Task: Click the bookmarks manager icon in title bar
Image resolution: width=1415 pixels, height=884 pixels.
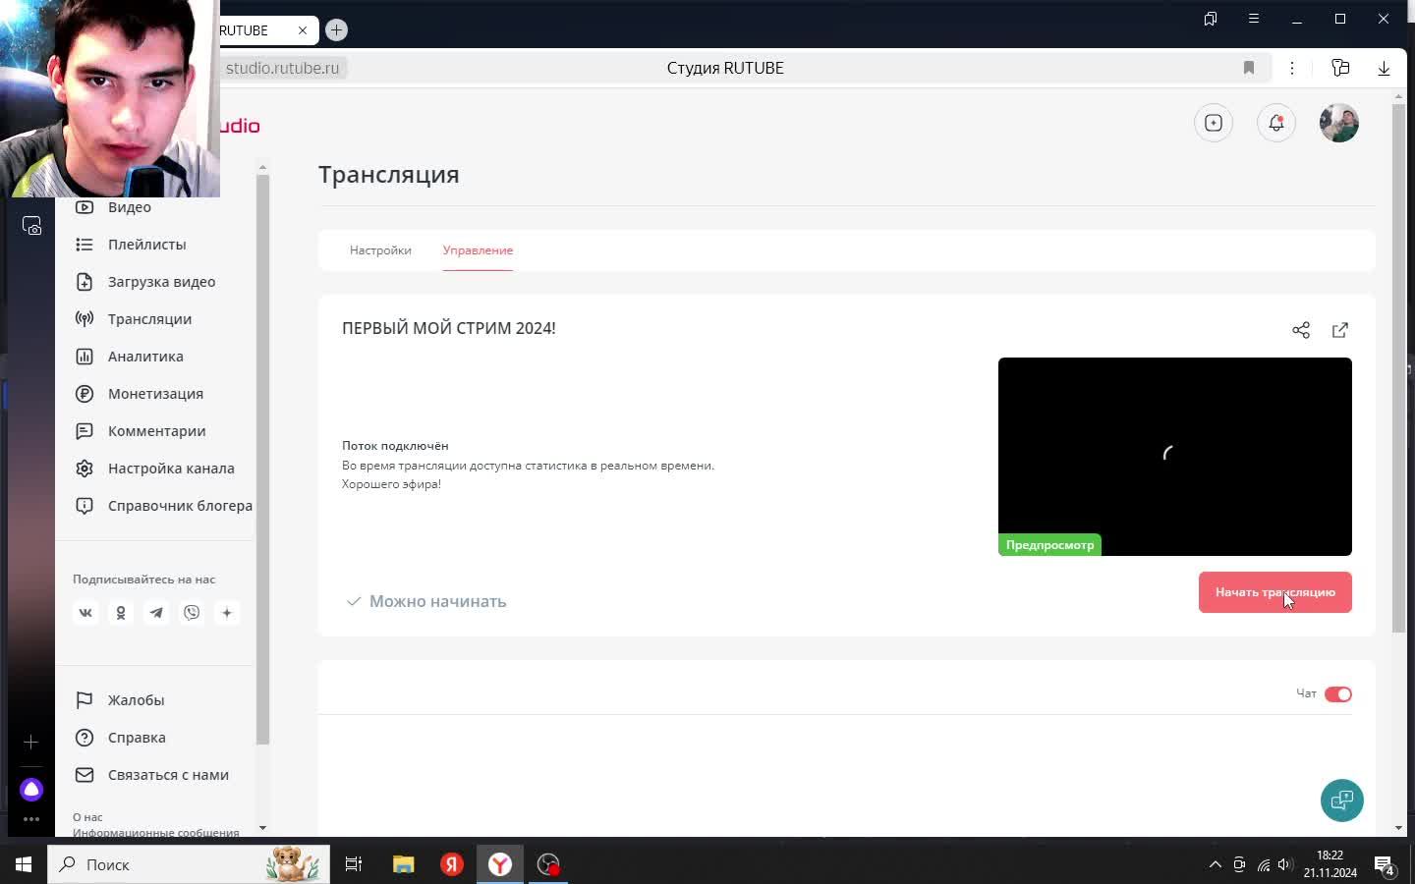Action: pyautogui.click(x=1211, y=19)
